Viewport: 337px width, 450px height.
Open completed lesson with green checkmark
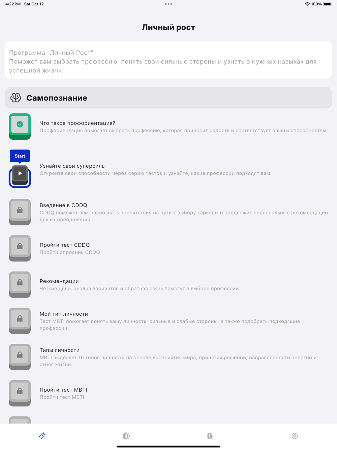20,126
